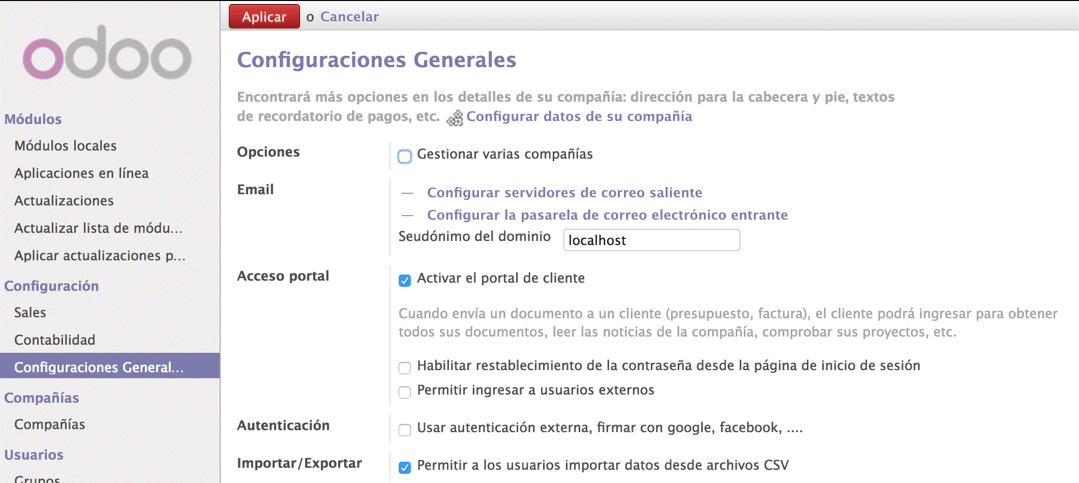The image size is (1079, 483).
Task: Open Configurar datos de su compañía link
Action: 579,116
